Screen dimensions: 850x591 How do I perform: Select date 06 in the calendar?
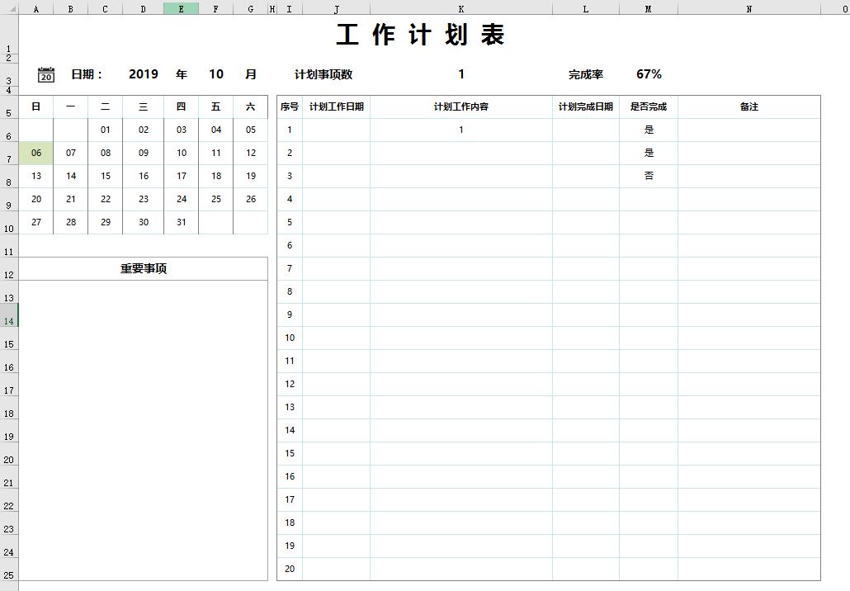36,153
